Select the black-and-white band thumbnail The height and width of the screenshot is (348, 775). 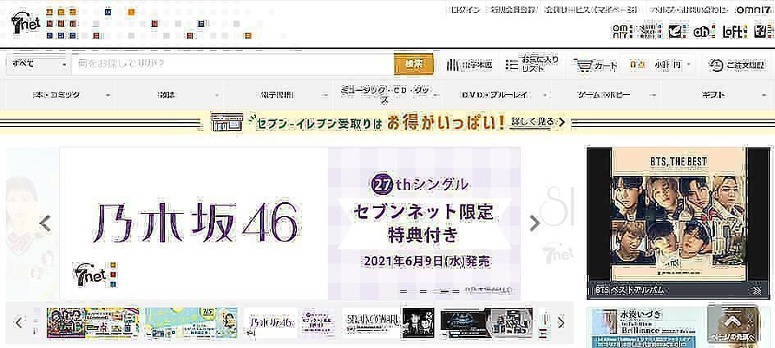388,323
